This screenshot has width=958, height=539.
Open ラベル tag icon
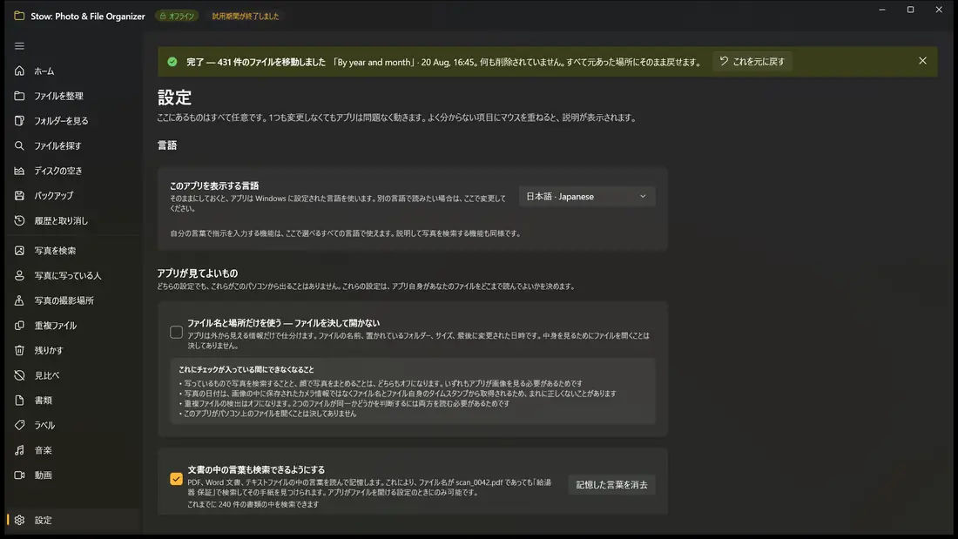(x=19, y=425)
